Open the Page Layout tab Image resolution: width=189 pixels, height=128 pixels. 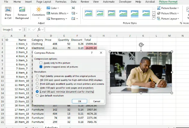(43, 2)
